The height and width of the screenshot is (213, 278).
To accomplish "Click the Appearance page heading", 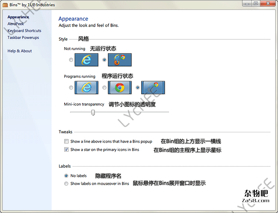I will (73, 19).
